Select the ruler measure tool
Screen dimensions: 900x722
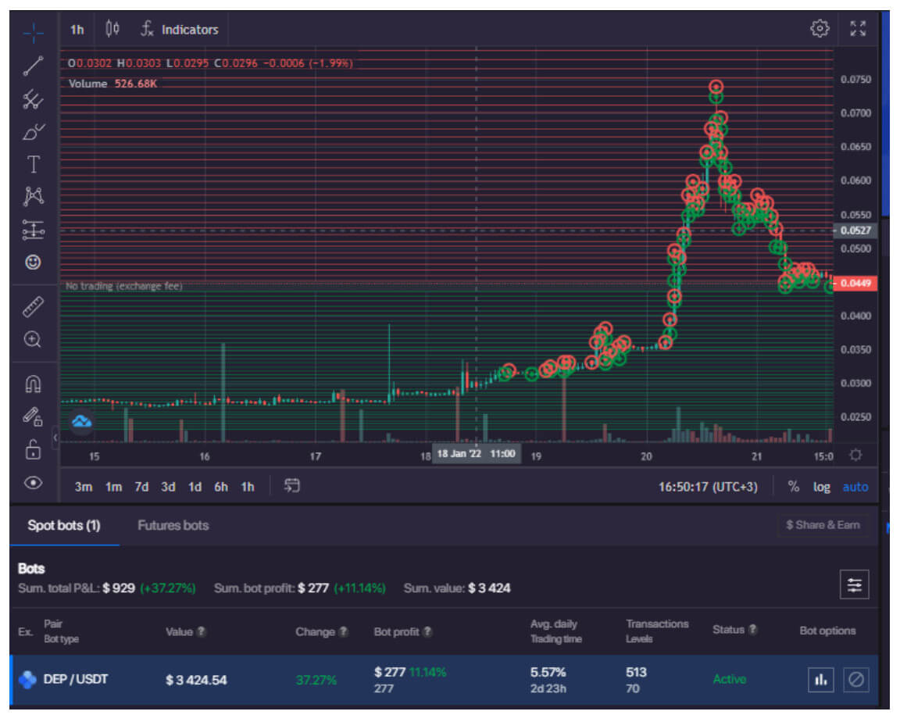[x=34, y=306]
